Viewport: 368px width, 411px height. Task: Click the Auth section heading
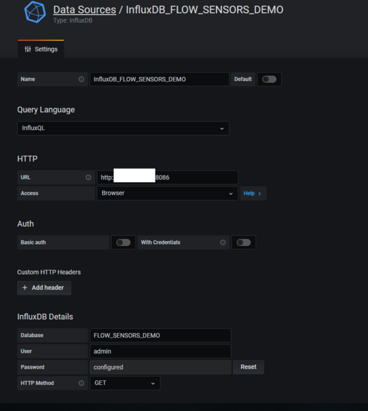[25, 224]
